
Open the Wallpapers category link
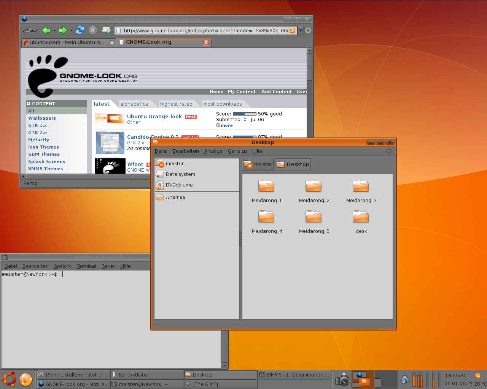pos(42,118)
